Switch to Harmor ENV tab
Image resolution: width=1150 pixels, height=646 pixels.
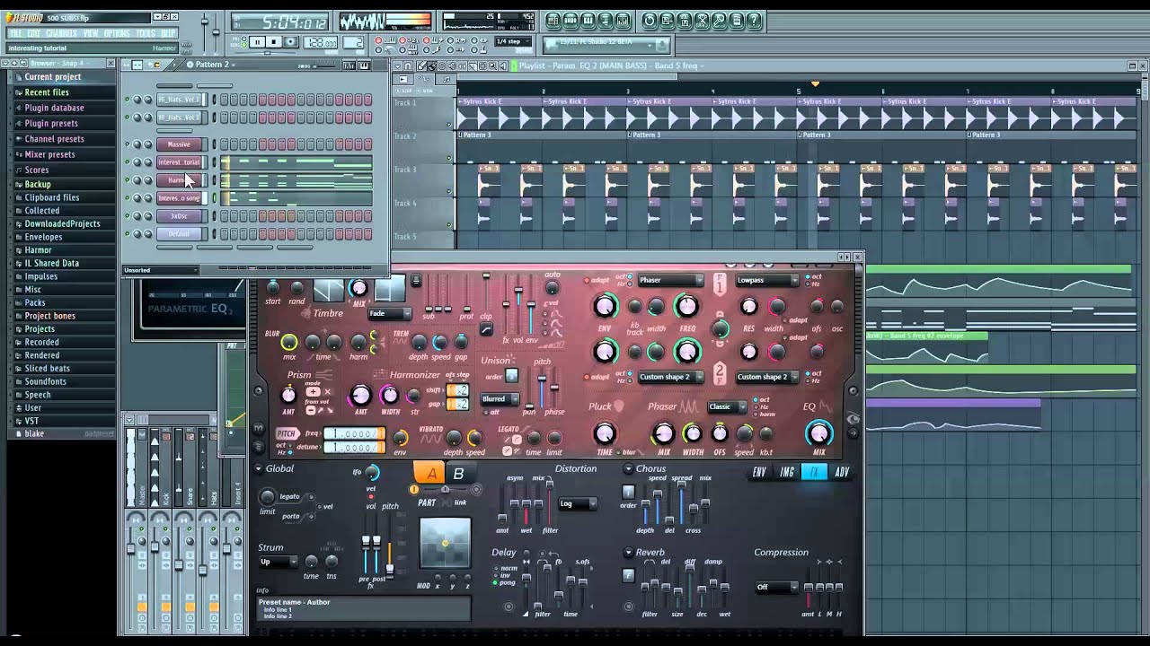pos(759,472)
